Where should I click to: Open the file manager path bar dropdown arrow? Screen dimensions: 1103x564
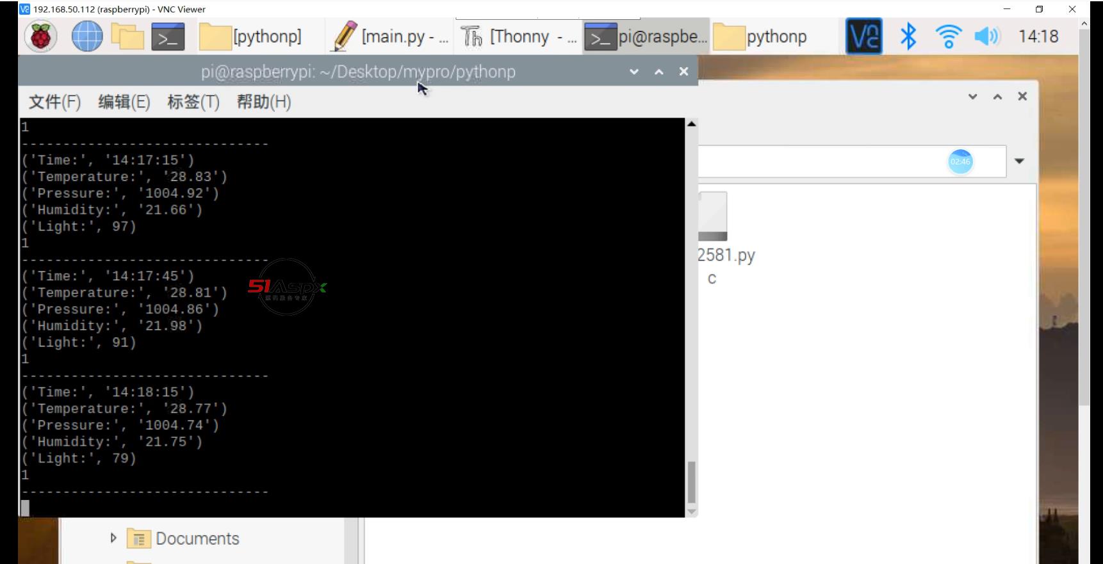pos(1019,161)
